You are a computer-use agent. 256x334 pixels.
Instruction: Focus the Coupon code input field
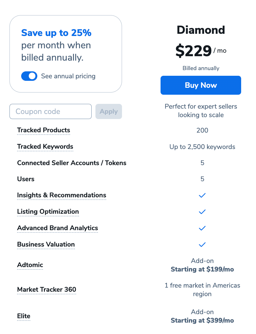click(51, 111)
